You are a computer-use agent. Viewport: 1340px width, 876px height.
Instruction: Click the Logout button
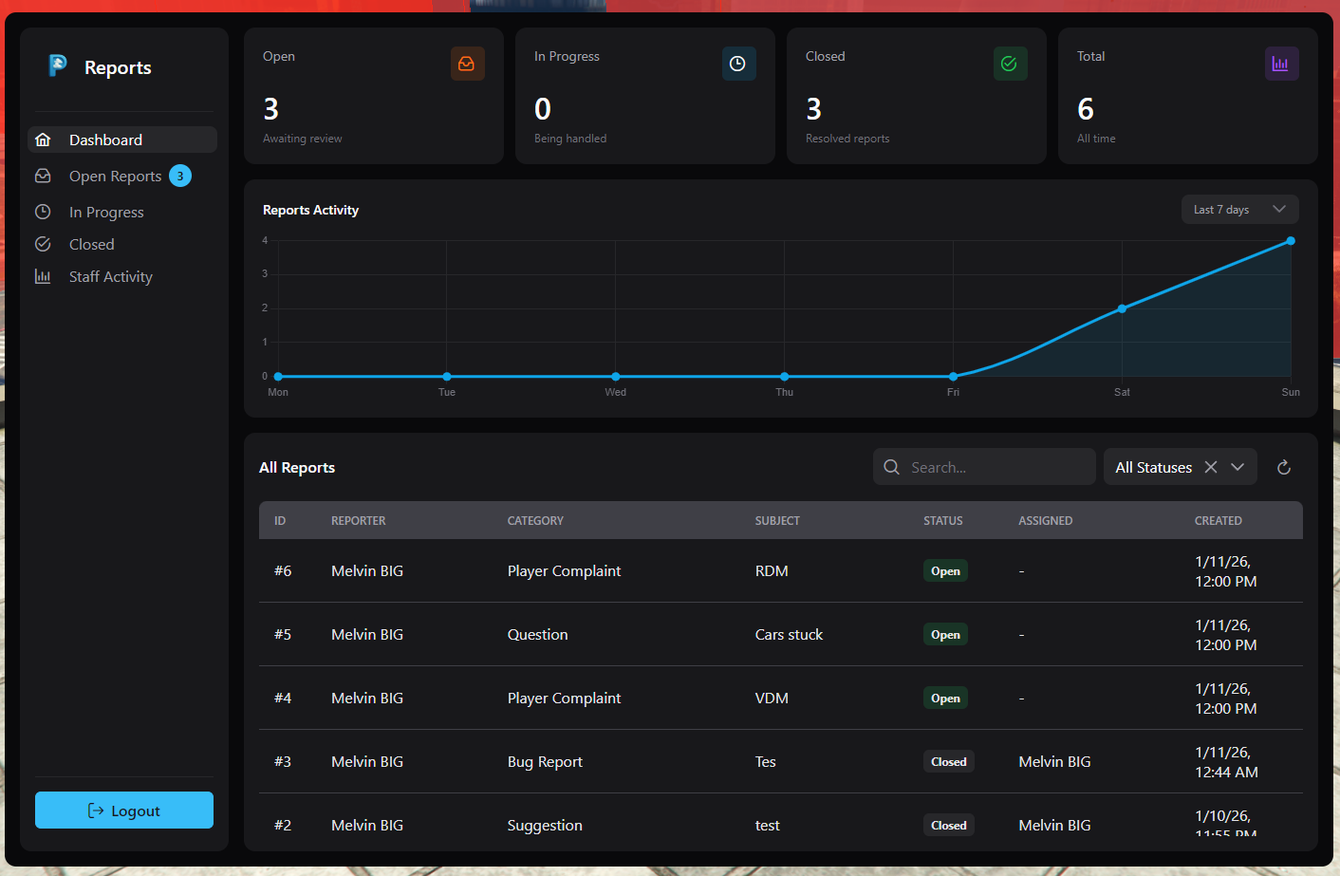(124, 811)
